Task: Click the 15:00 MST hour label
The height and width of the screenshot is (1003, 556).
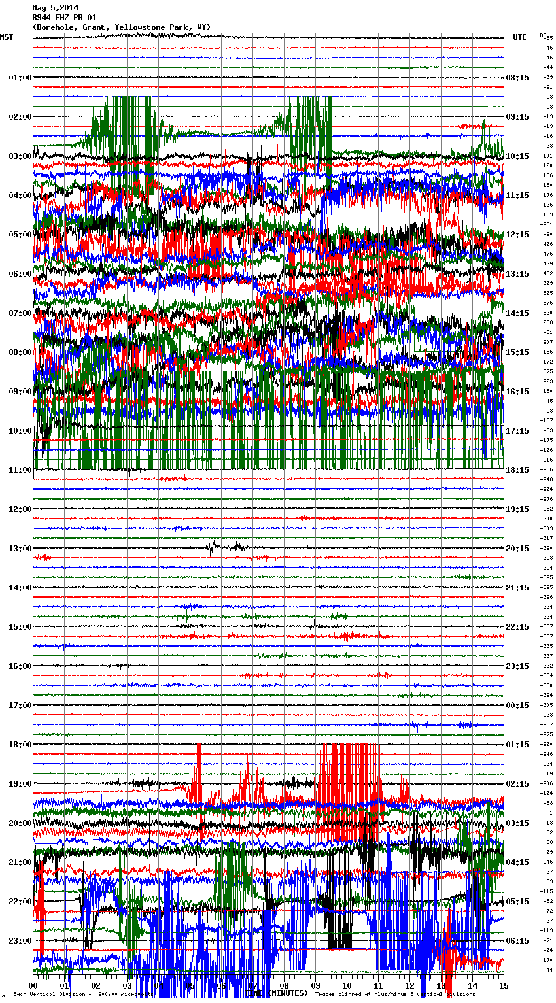Action: [x=20, y=626]
